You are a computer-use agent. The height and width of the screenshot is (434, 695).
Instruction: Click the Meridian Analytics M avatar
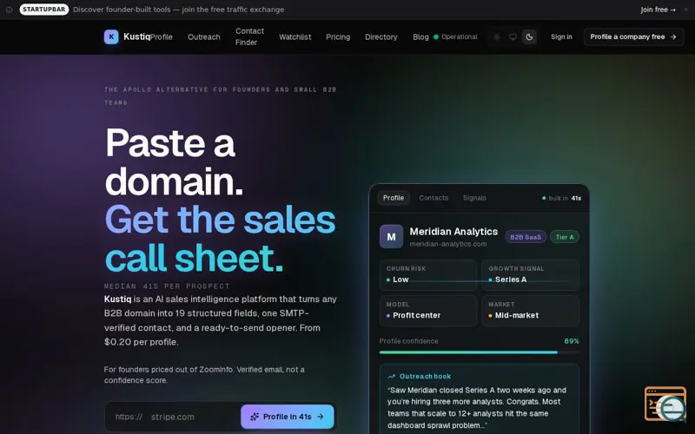(x=392, y=237)
